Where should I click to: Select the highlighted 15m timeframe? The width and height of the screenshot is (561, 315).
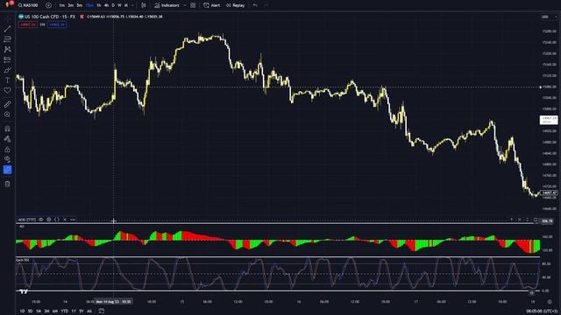click(x=89, y=5)
